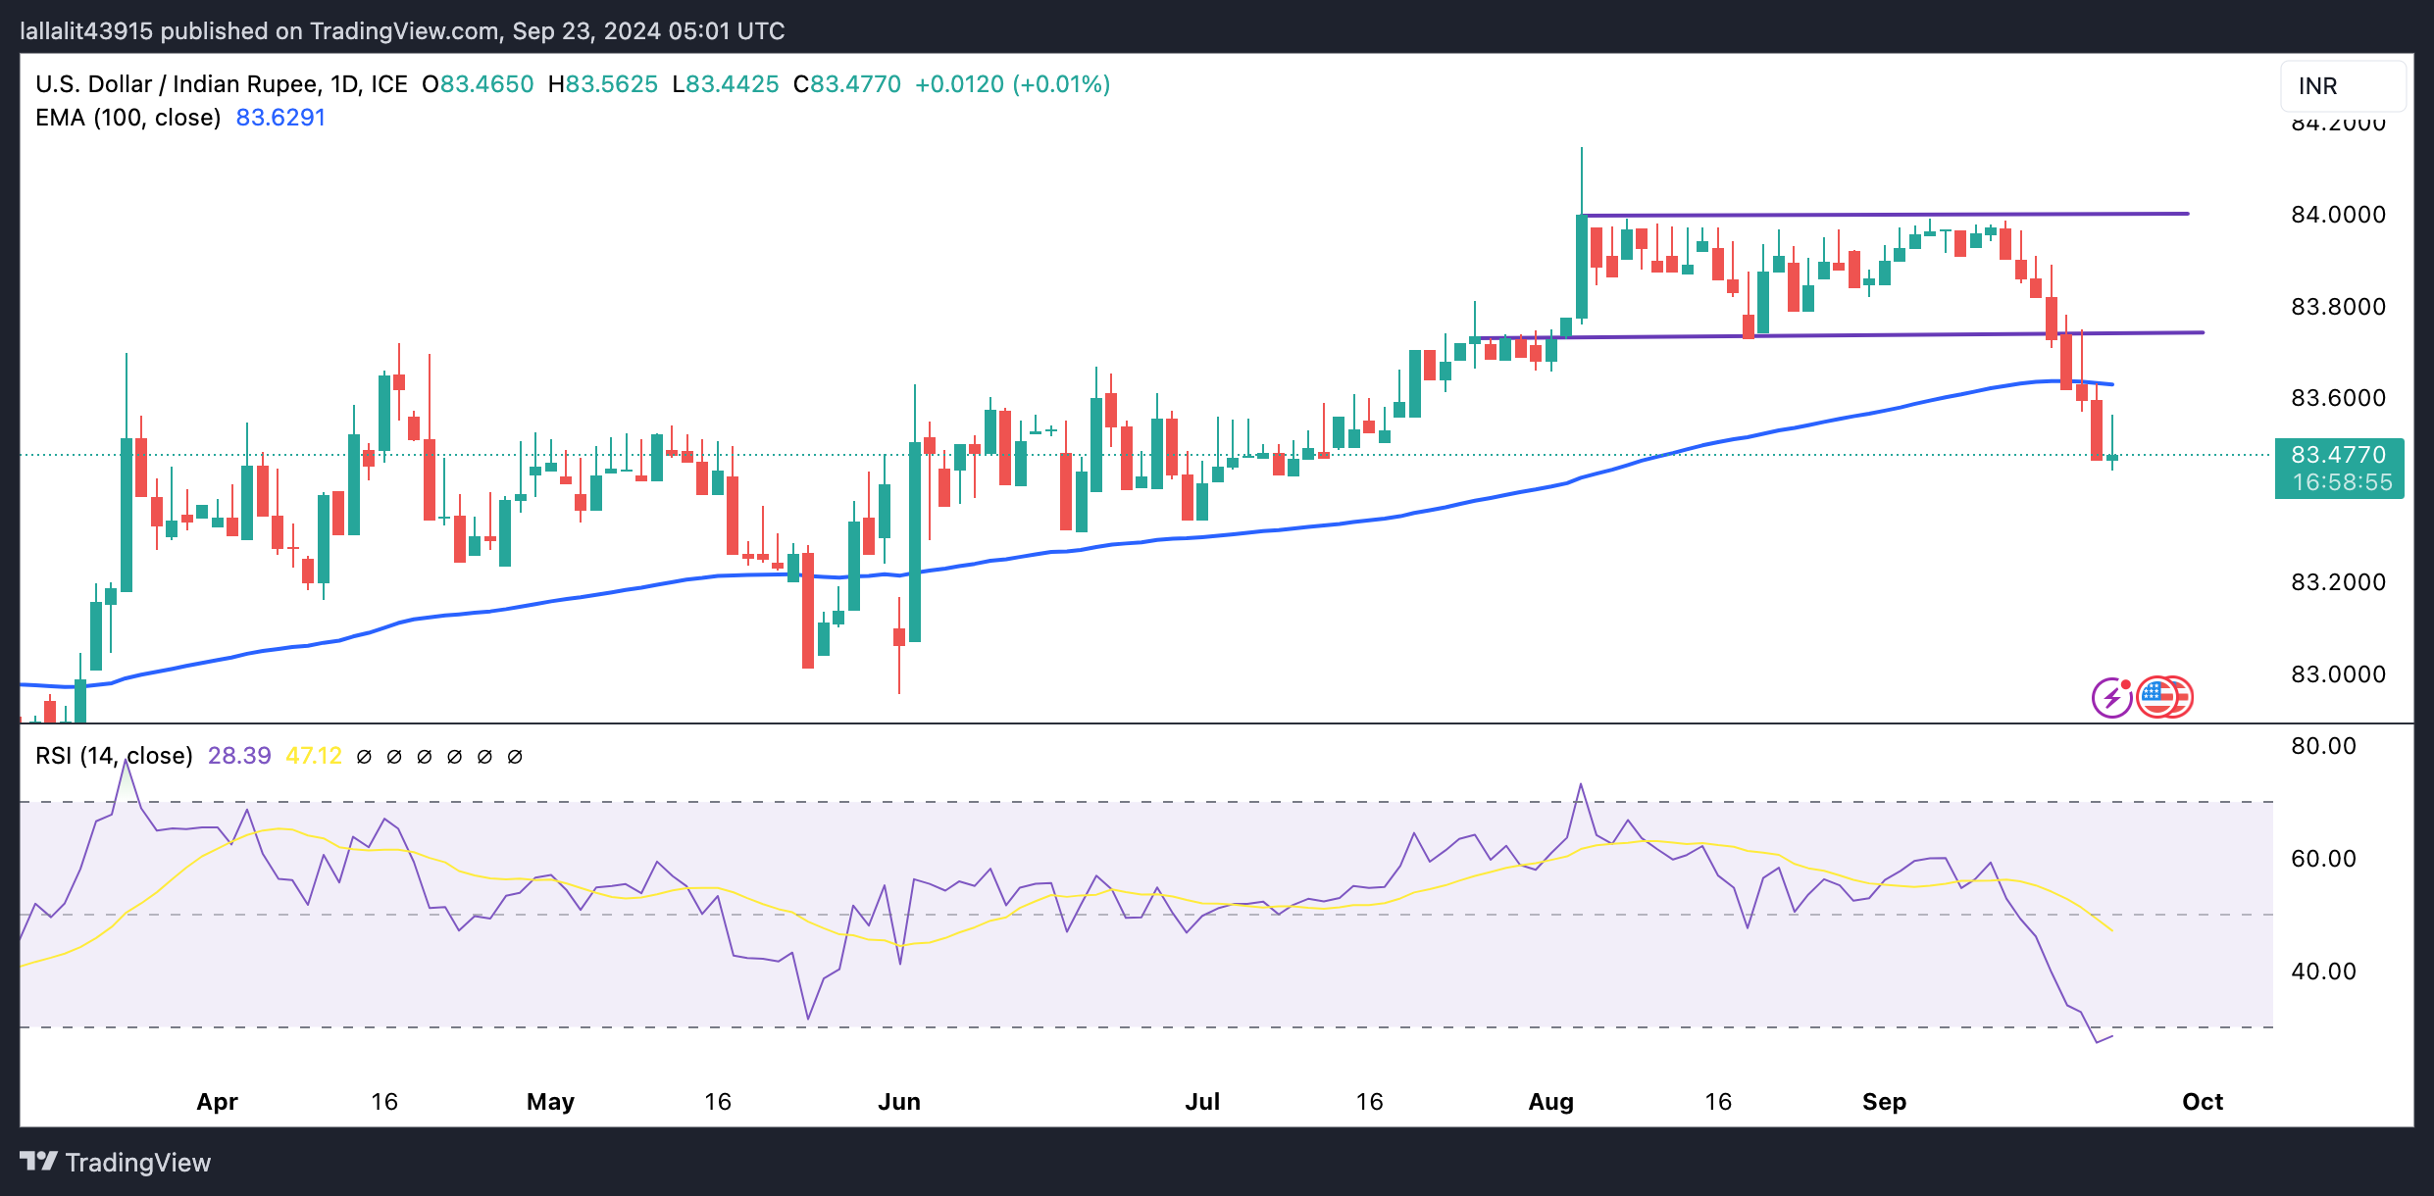Image resolution: width=2434 pixels, height=1196 pixels.
Task: Click the 60.00 level on RSI scale
Action: coord(2322,859)
